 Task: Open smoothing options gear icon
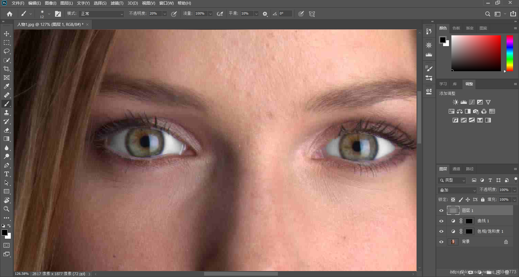click(x=265, y=14)
